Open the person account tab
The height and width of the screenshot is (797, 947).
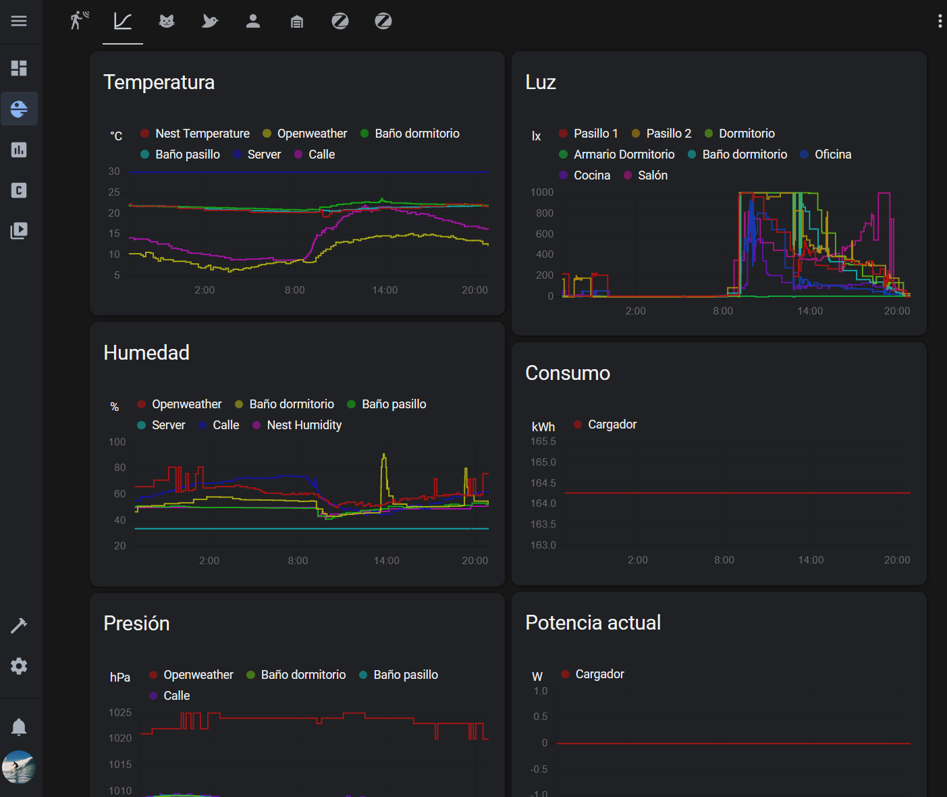[x=253, y=21]
